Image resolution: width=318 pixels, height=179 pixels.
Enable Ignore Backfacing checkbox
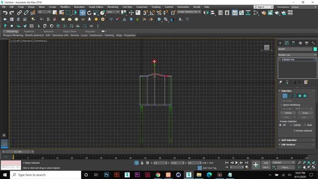(x=282, y=105)
